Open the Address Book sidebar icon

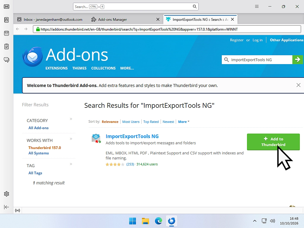pyautogui.click(x=7, y=20)
